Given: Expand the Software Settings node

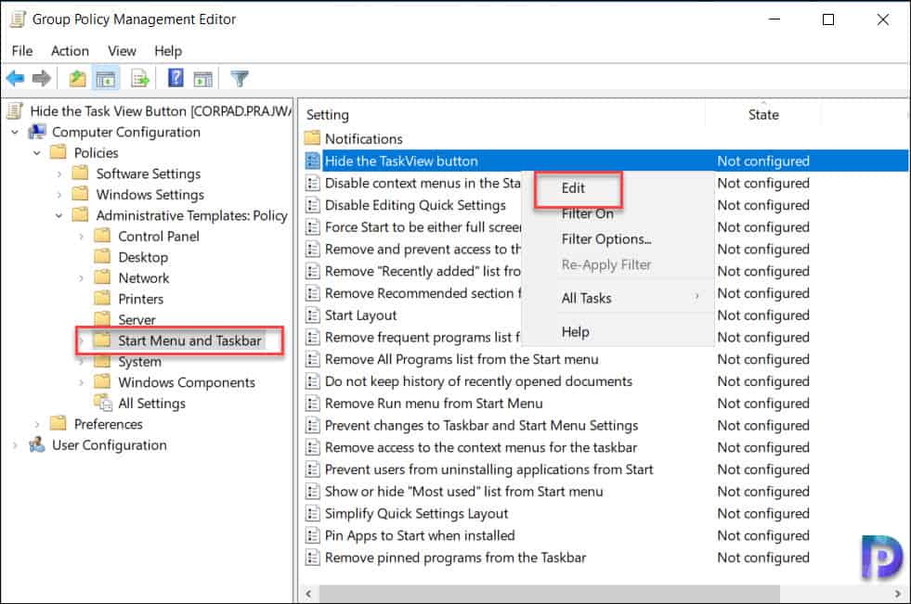Looking at the screenshot, I should pos(59,174).
